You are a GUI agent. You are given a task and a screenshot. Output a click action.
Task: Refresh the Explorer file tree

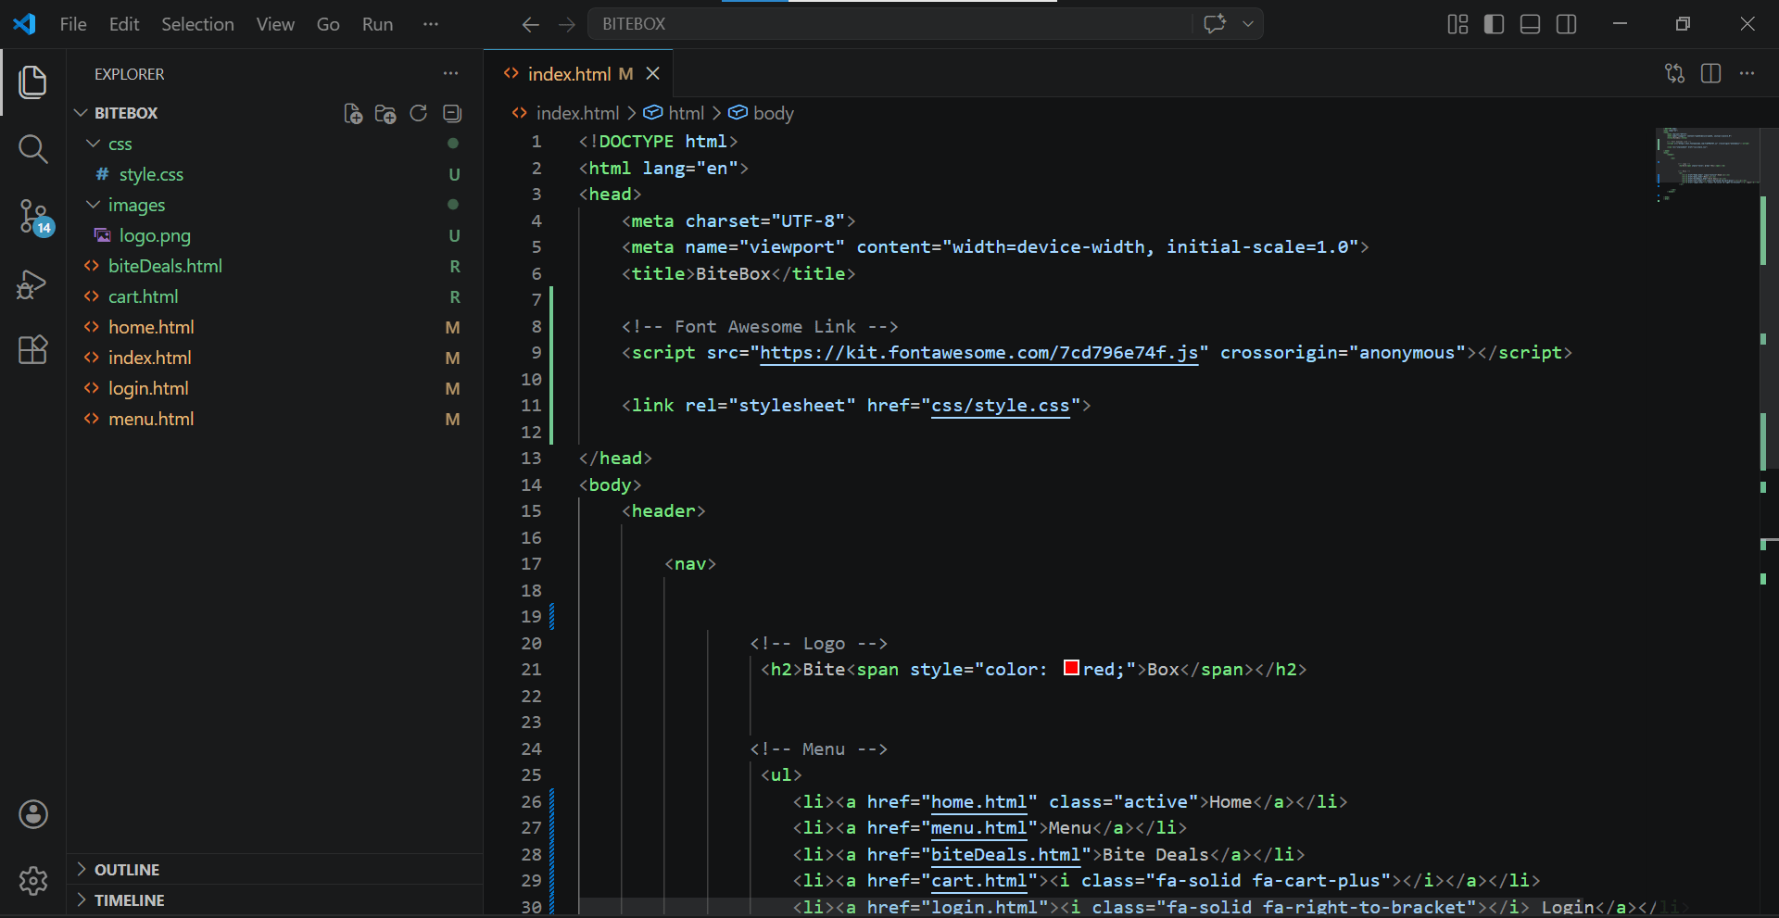tap(419, 113)
